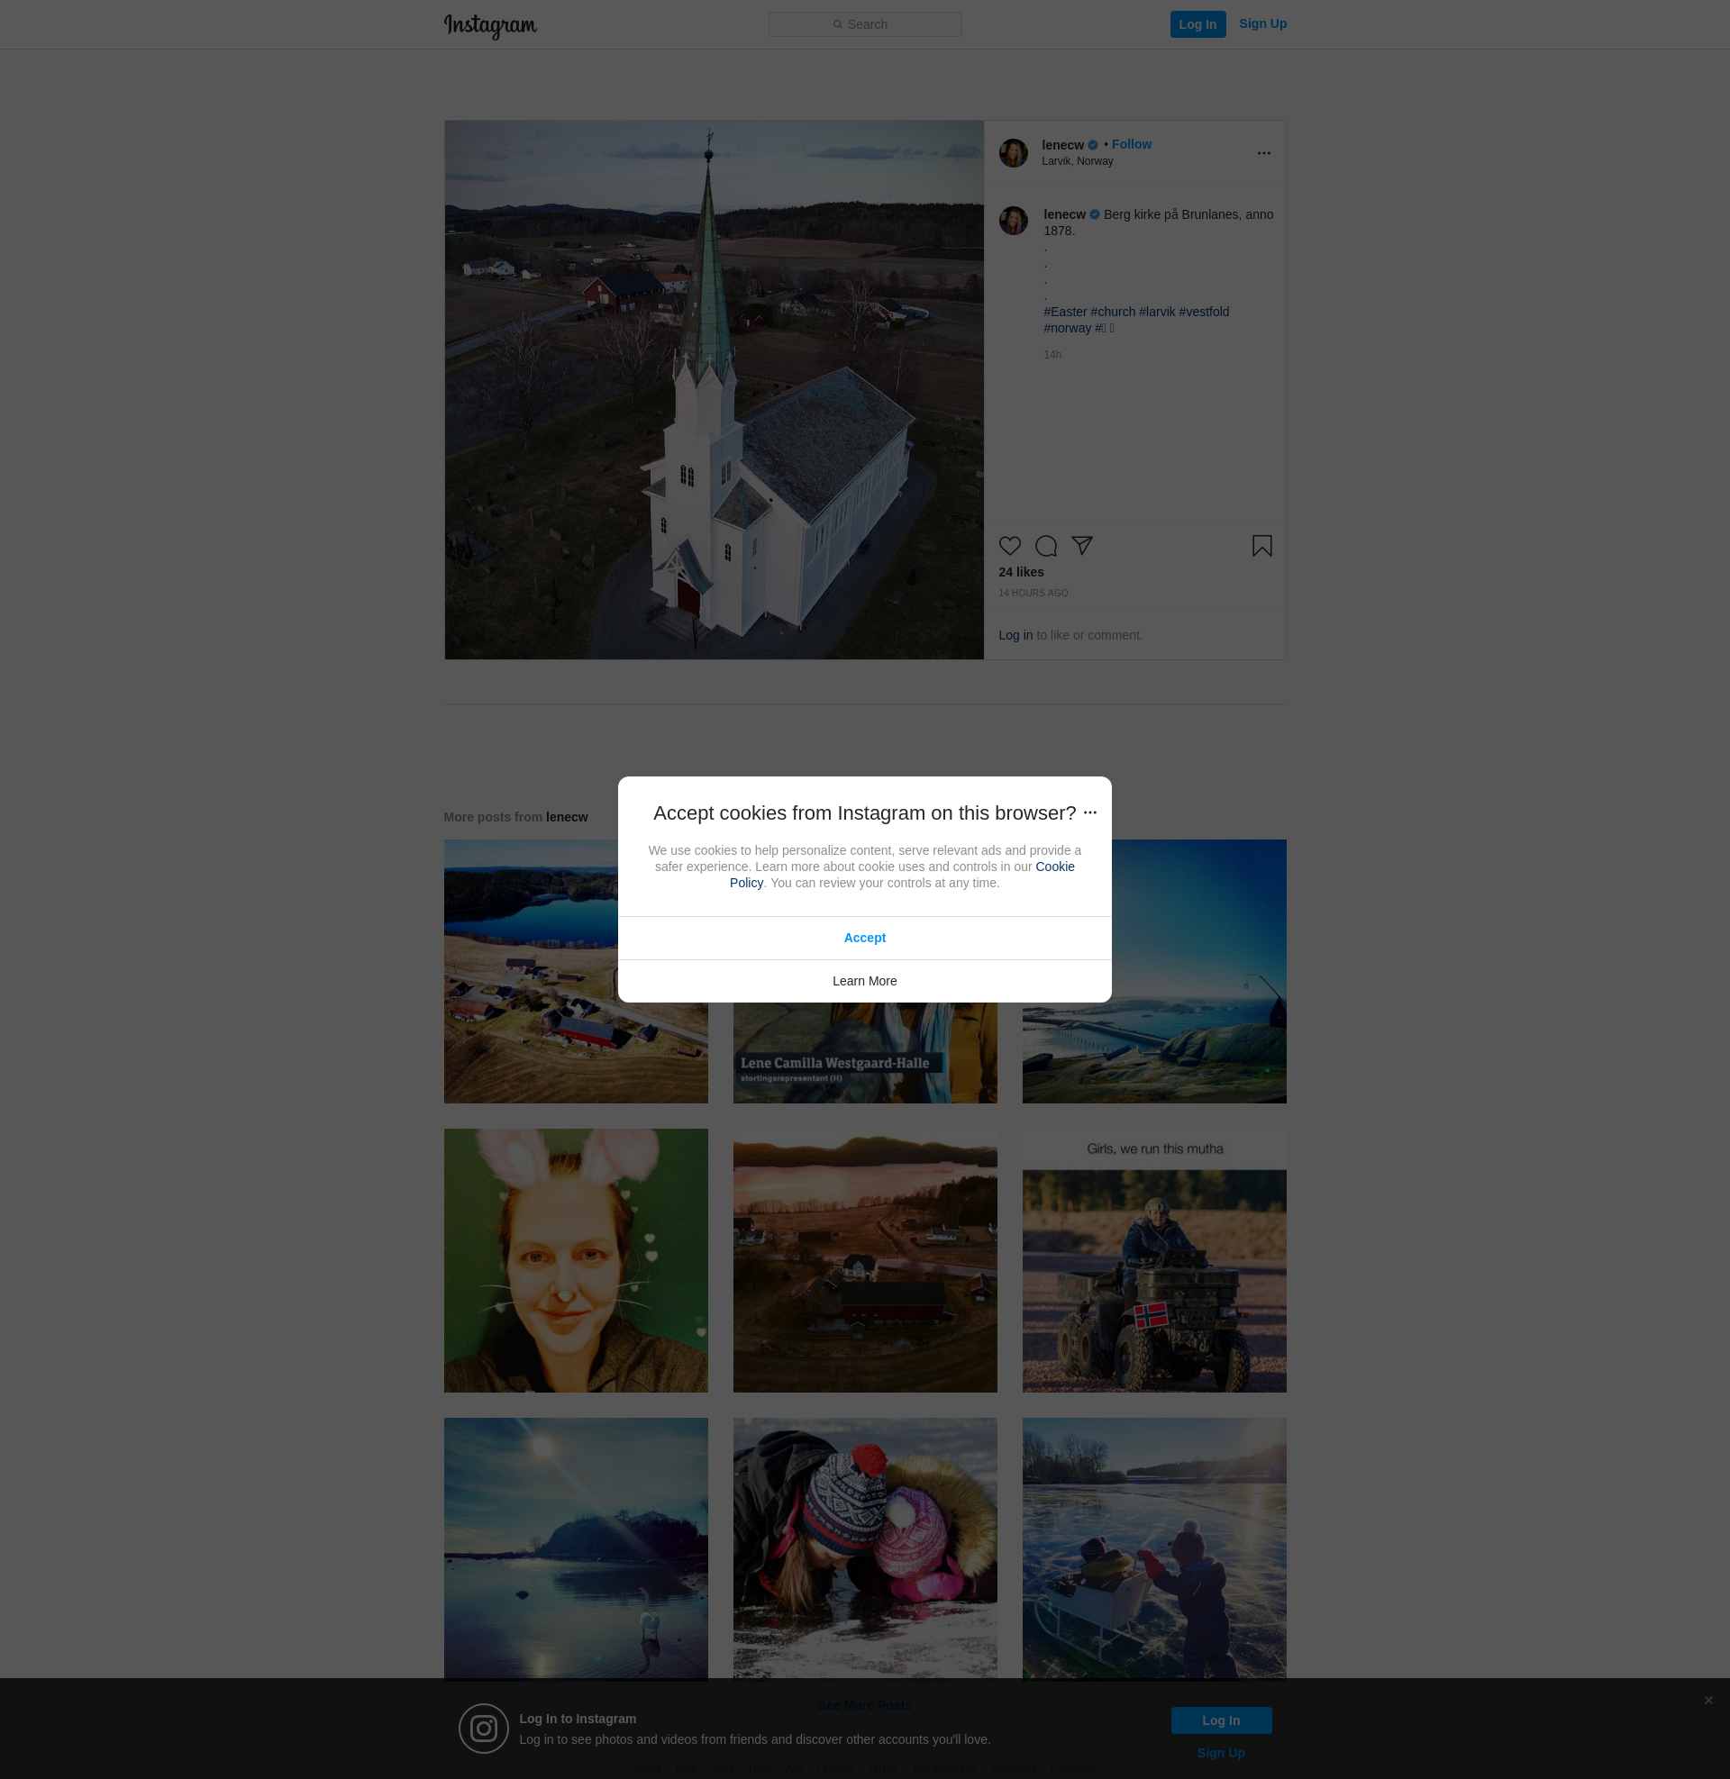Click the Larvik, Norway location link
The height and width of the screenshot is (1779, 1730).
point(1077,161)
